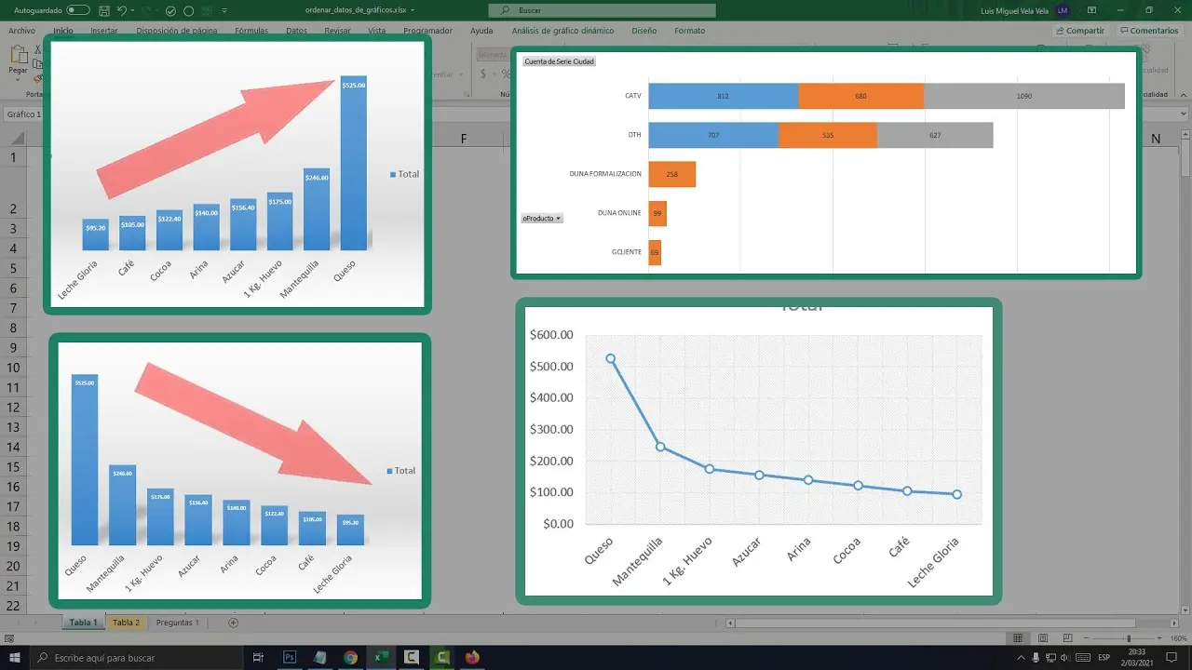Open Photoshop from the taskbar
The width and height of the screenshot is (1192, 670).
coord(289,657)
